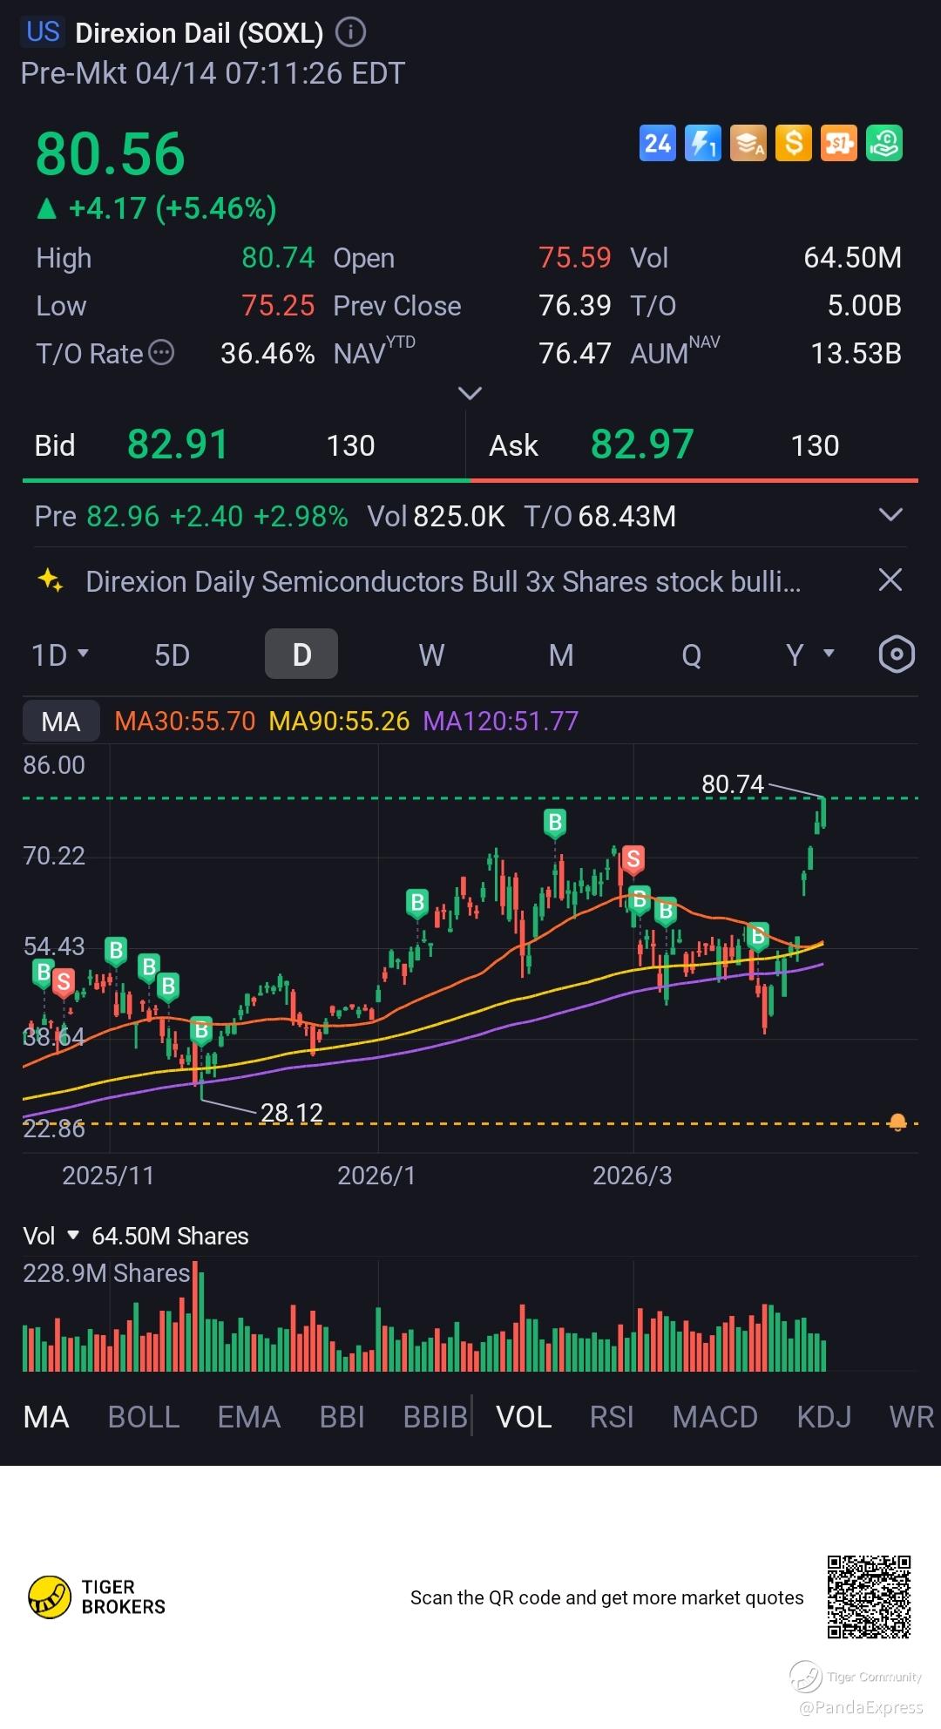Tap the Ask price 82.97
This screenshot has width=941, height=1729.
[642, 444]
